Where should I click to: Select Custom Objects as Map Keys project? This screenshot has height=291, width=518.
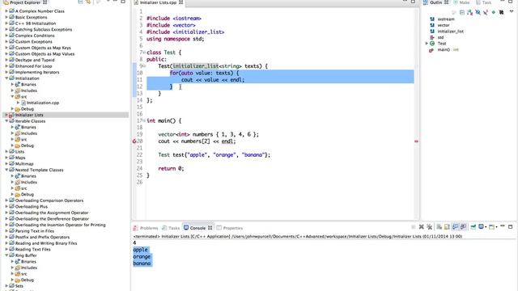(43, 48)
